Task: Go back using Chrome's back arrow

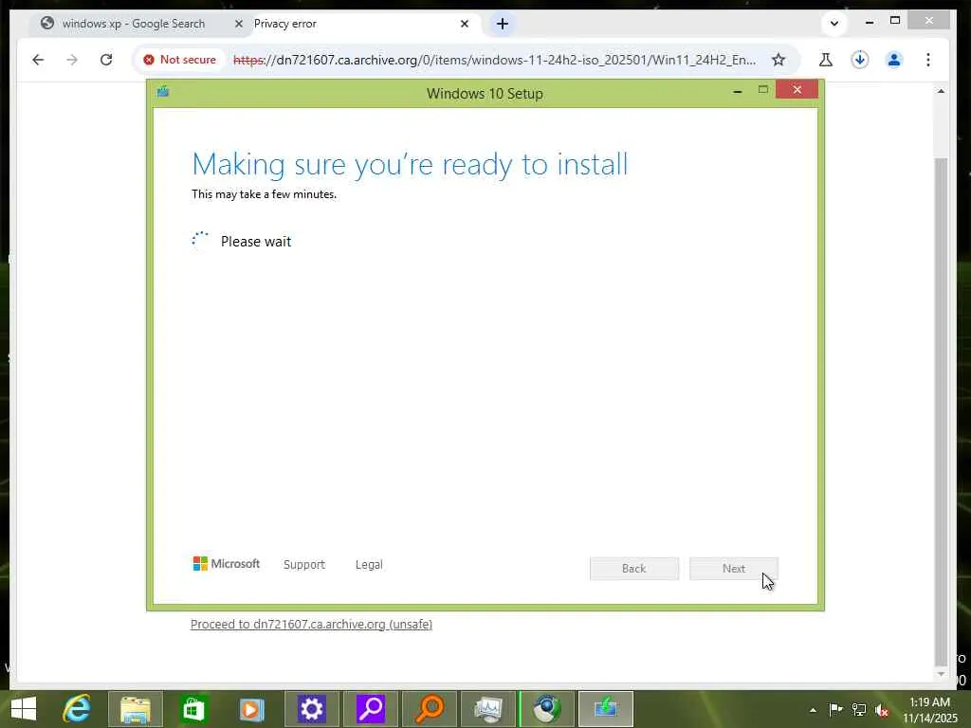Action: [x=38, y=60]
